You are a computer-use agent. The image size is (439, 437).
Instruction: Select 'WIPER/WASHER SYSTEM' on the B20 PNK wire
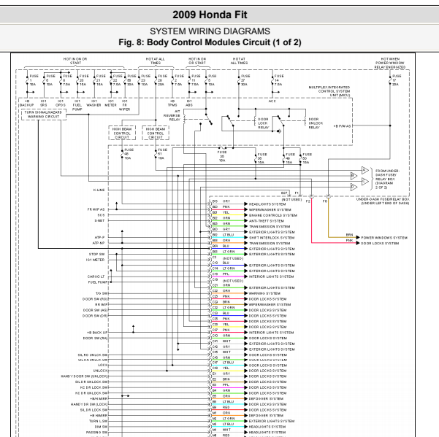270,209
